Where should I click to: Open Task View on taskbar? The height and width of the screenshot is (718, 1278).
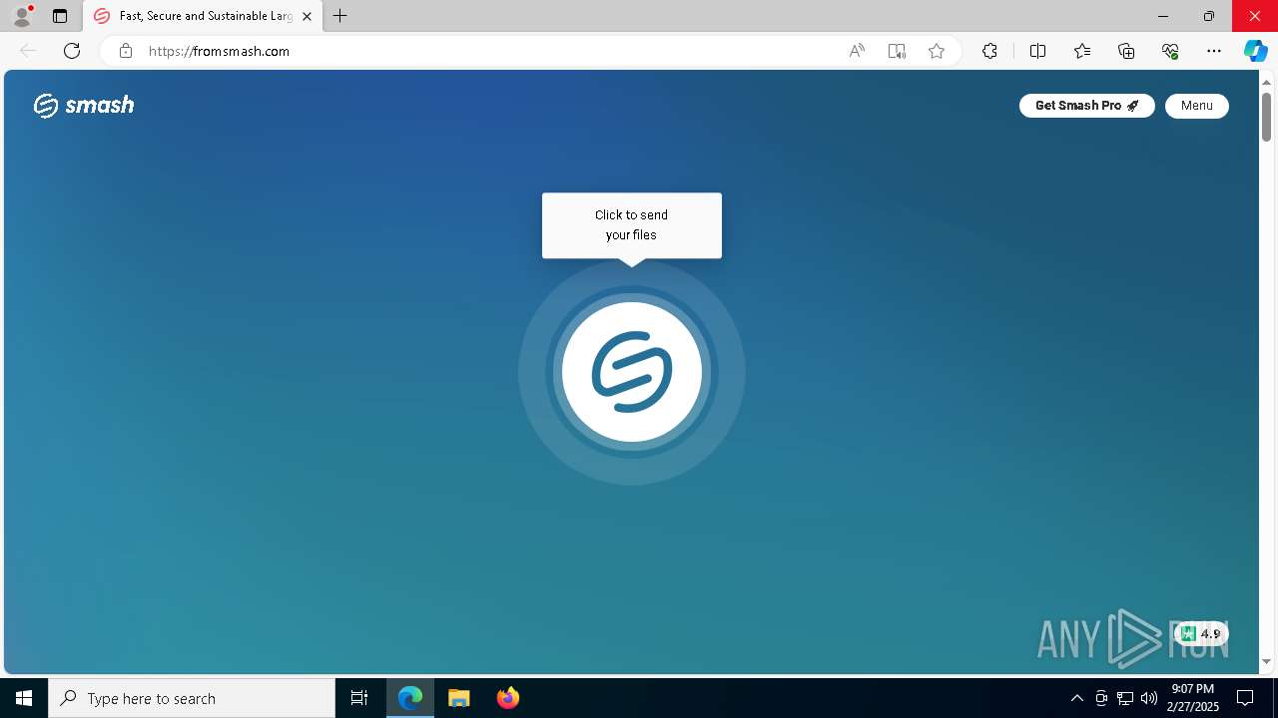point(359,698)
